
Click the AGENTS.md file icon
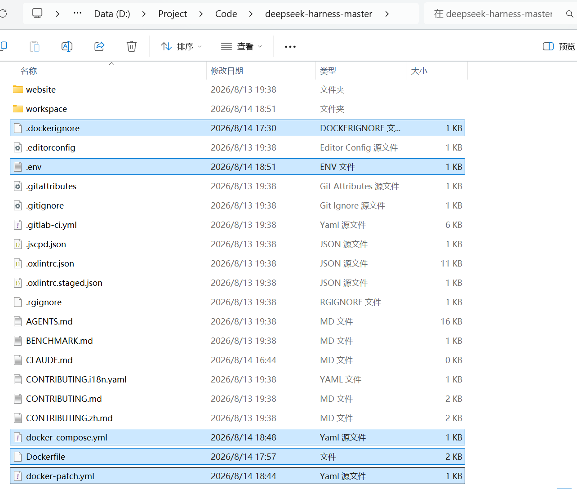click(18, 321)
